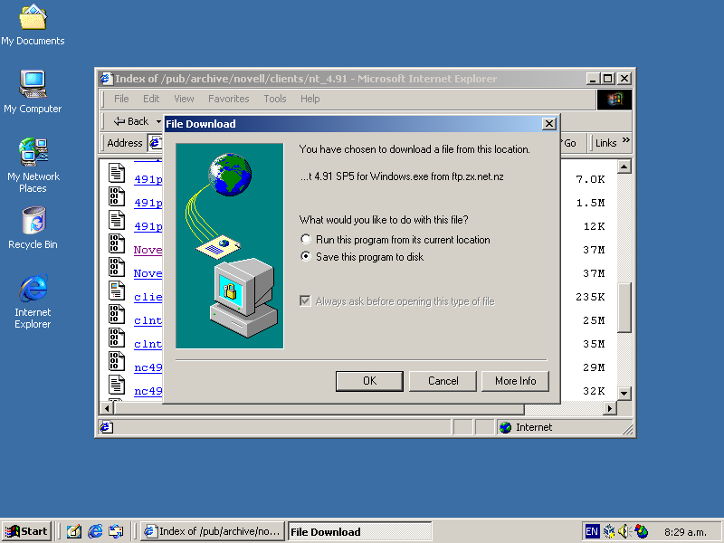Click the IE page icon in address bar
The width and height of the screenshot is (724, 543).
click(x=155, y=143)
